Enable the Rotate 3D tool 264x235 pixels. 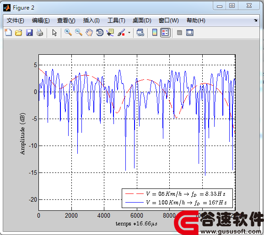pos(100,32)
